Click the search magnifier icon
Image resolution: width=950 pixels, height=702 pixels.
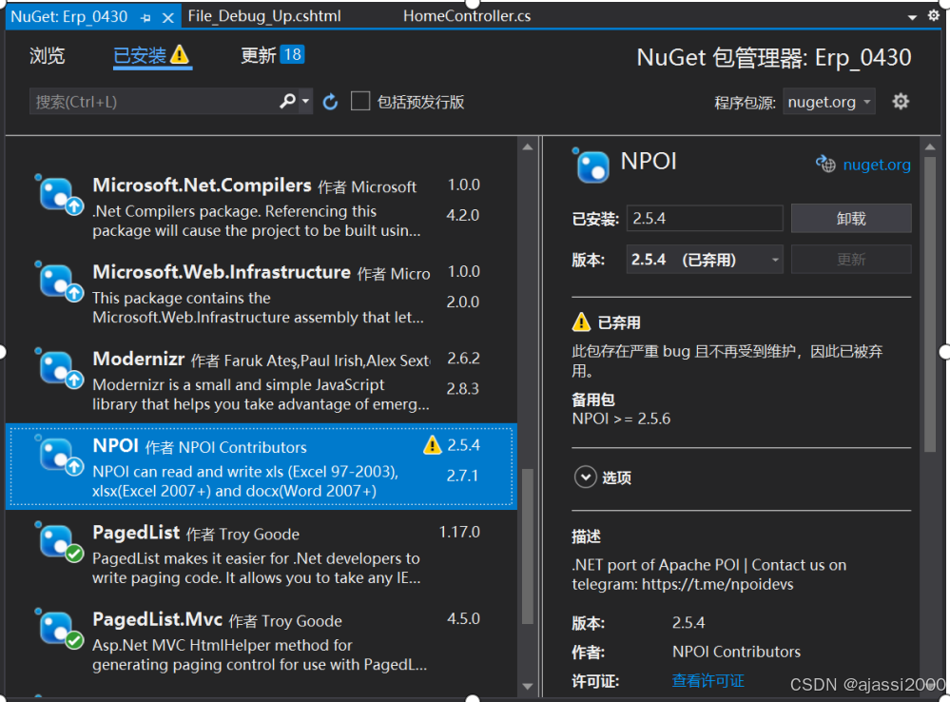pos(287,101)
